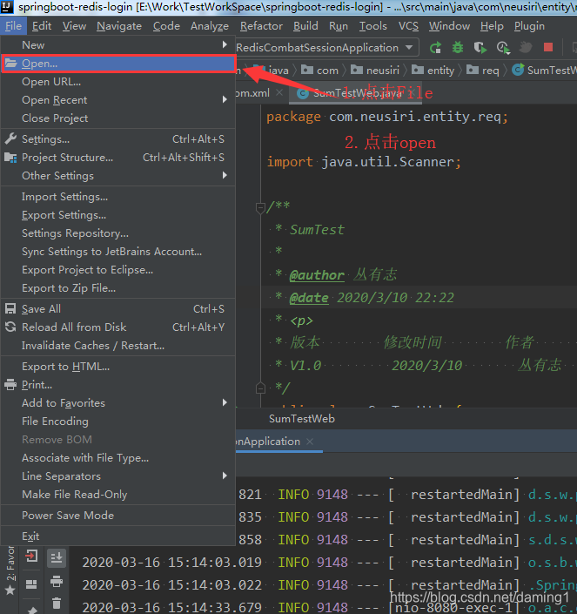Clear console with the trash icon
577x614 pixels.
(x=57, y=603)
